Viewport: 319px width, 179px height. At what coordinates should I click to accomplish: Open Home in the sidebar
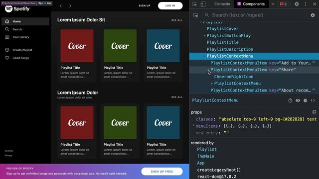25,21
